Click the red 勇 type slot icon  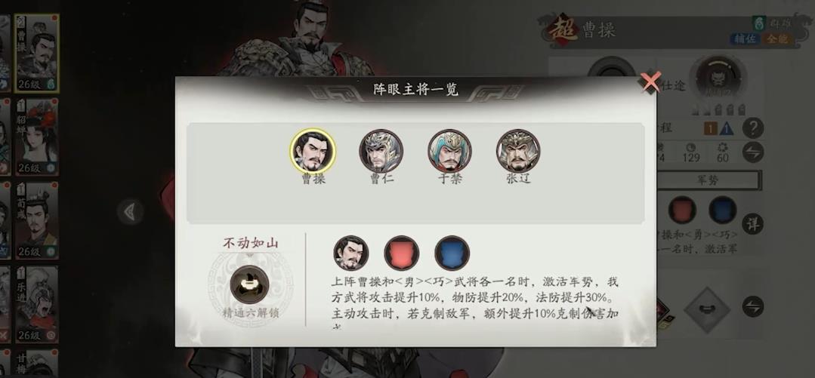click(x=401, y=253)
